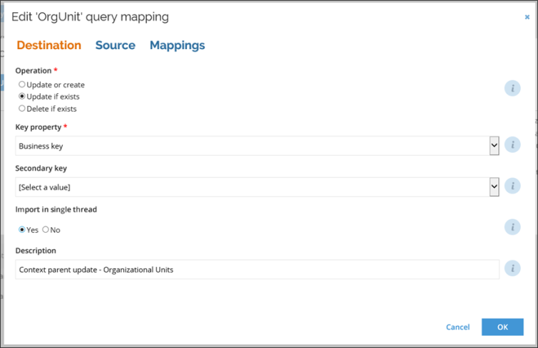Viewport: 538px width, 348px height.
Task: Switch to the Source tab
Action: [115, 46]
